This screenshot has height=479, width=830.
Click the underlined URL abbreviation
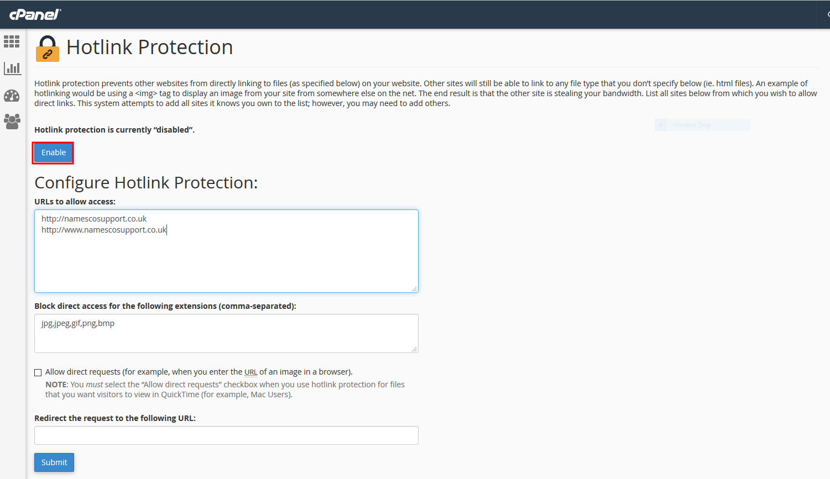coord(250,372)
